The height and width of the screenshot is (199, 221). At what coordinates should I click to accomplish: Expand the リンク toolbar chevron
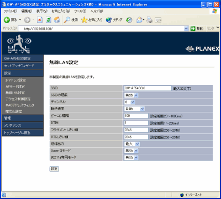[x=218, y=28]
